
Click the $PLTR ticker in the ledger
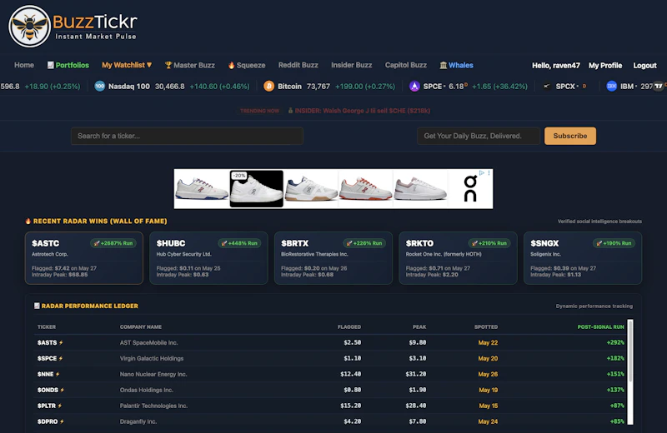pyautogui.click(x=47, y=406)
